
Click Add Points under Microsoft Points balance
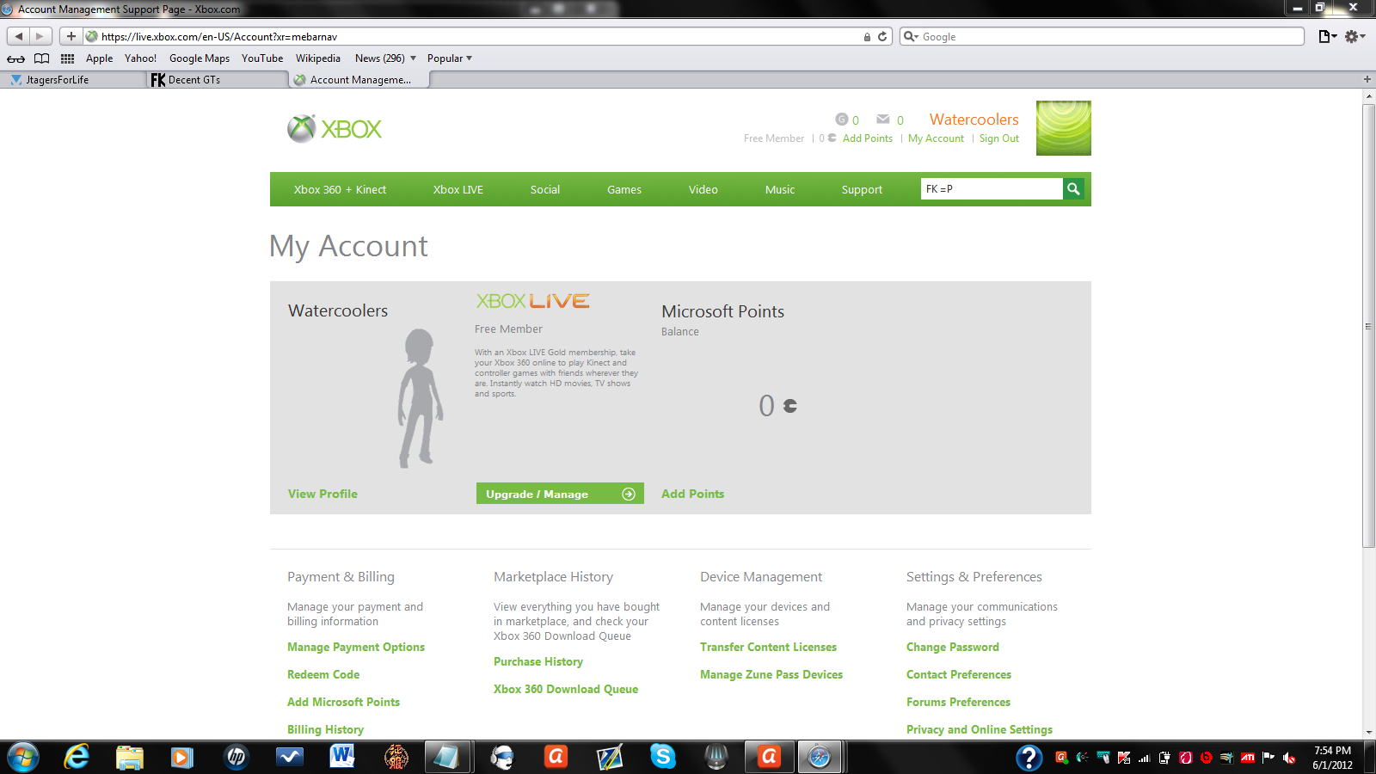coord(692,494)
